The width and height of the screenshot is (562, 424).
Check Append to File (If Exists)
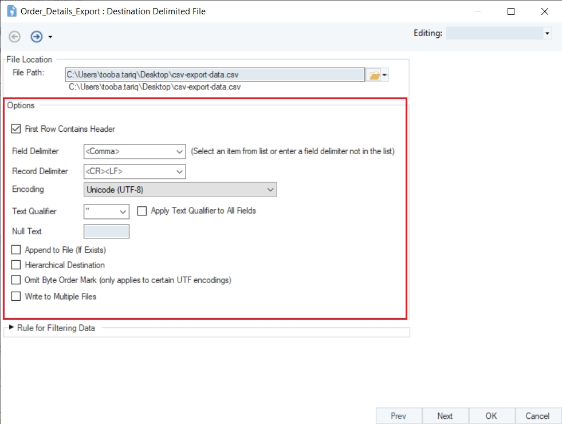(x=16, y=250)
